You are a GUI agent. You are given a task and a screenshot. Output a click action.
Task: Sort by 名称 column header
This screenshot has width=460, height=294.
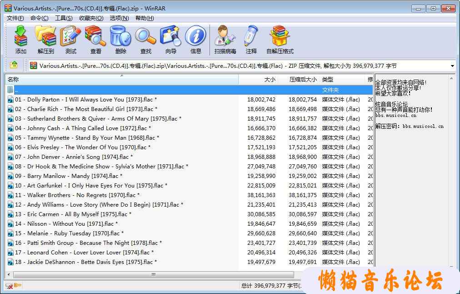coord(122,79)
